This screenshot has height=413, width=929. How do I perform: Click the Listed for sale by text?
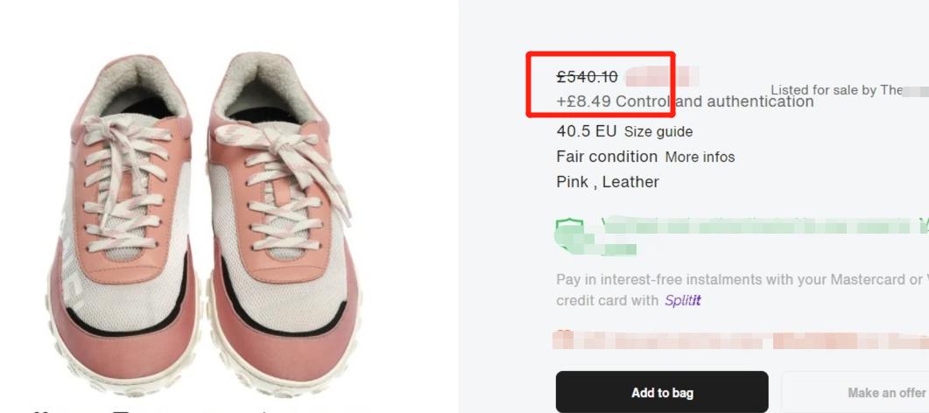point(835,90)
